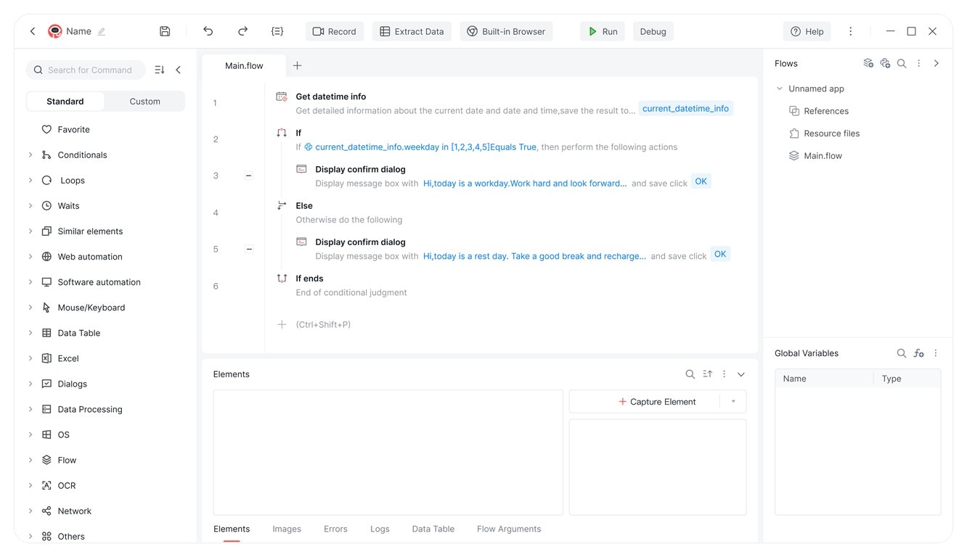
Task: Open the variables braces icon in the toolbar
Action: [277, 31]
